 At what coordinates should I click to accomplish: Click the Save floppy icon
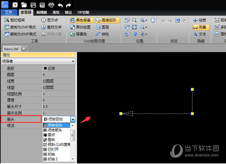[x=33, y=5]
